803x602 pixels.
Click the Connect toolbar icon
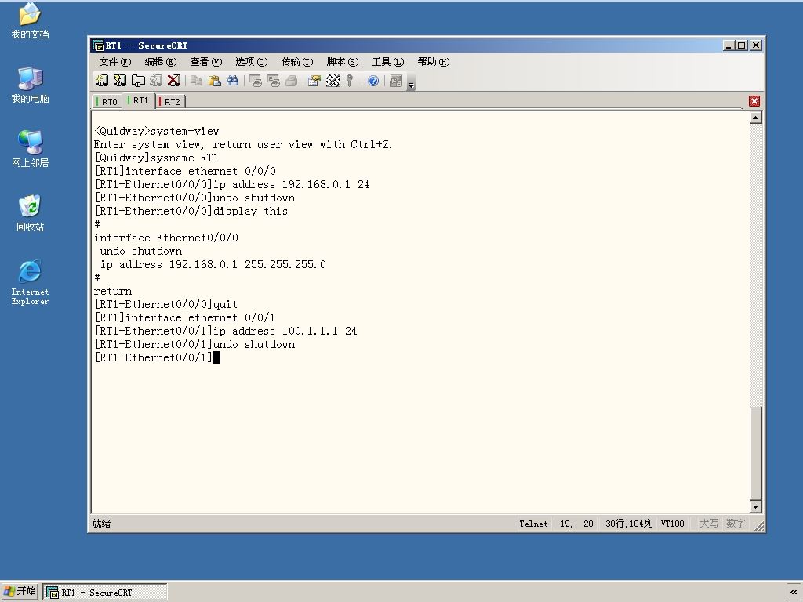tap(101, 81)
